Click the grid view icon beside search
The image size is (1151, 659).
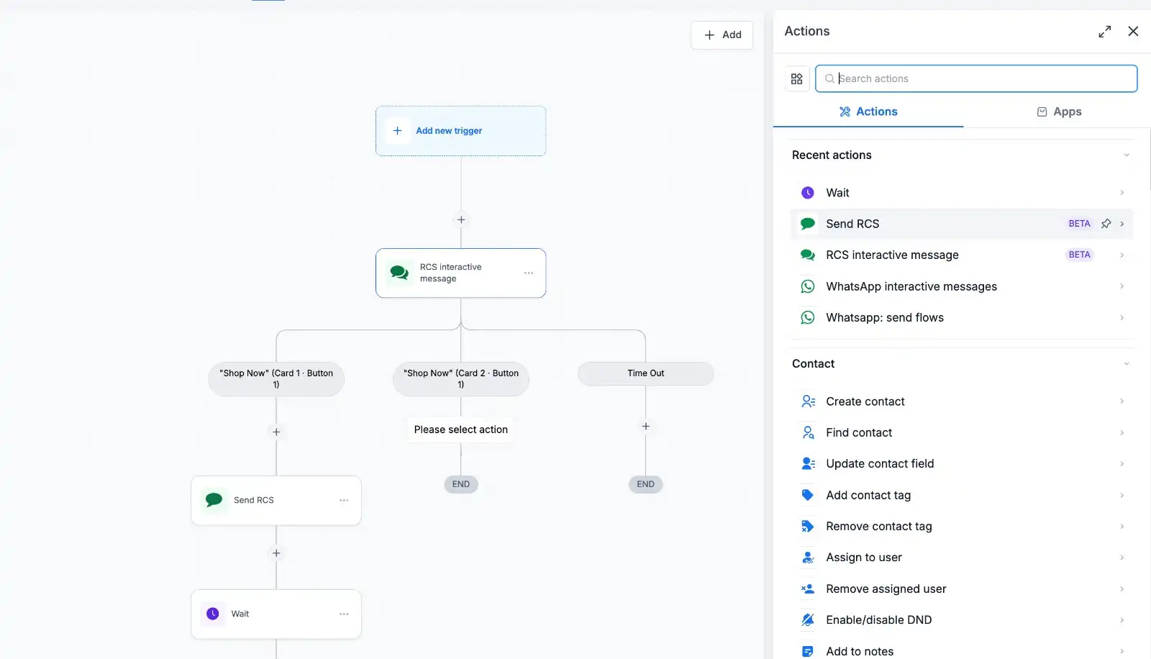click(x=796, y=78)
